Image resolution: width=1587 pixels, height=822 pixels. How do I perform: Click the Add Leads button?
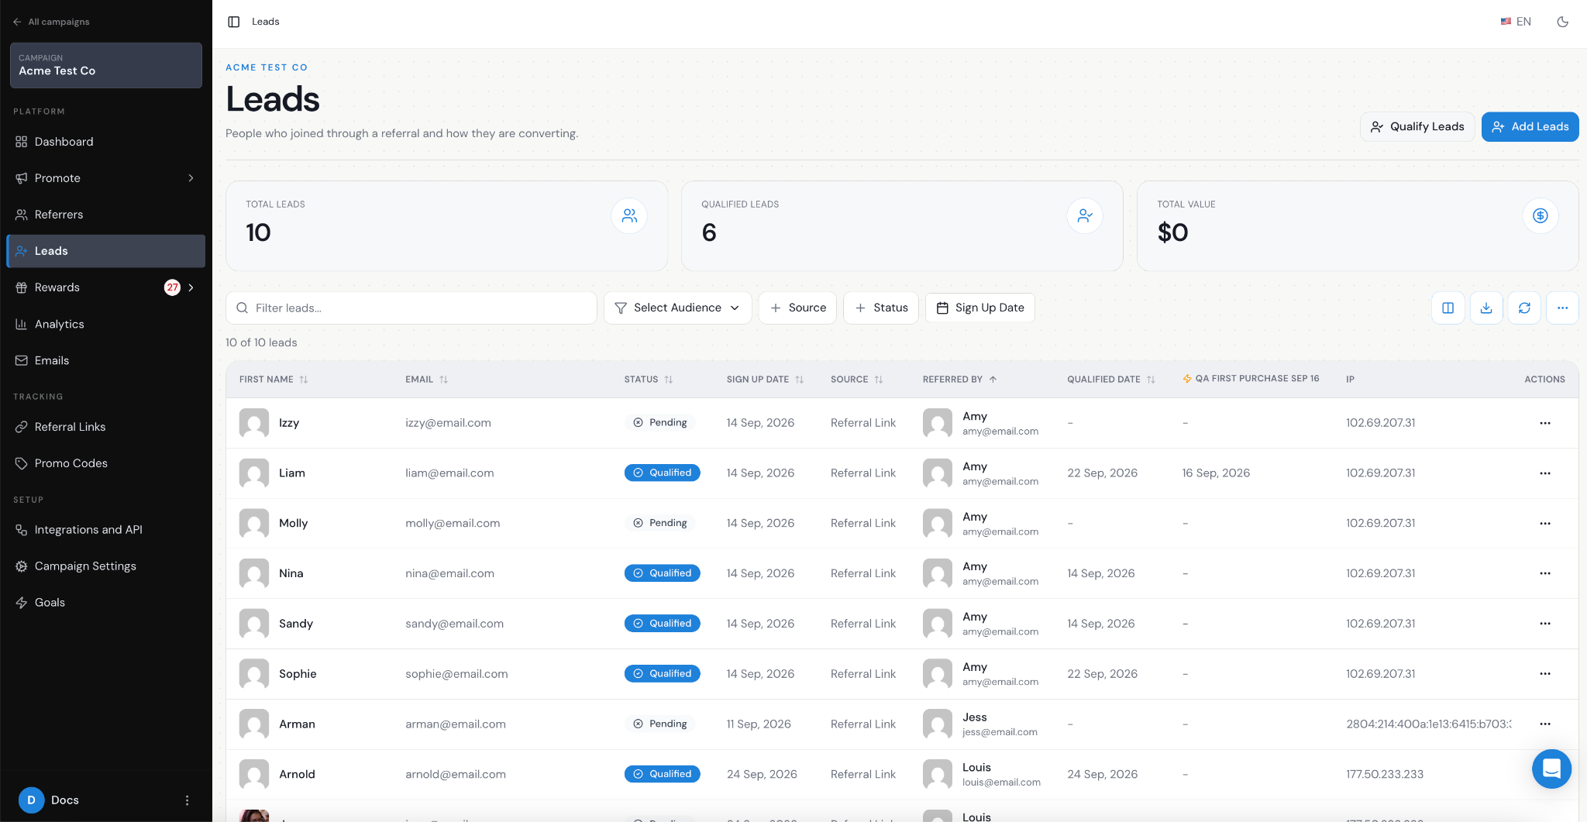1530,127
